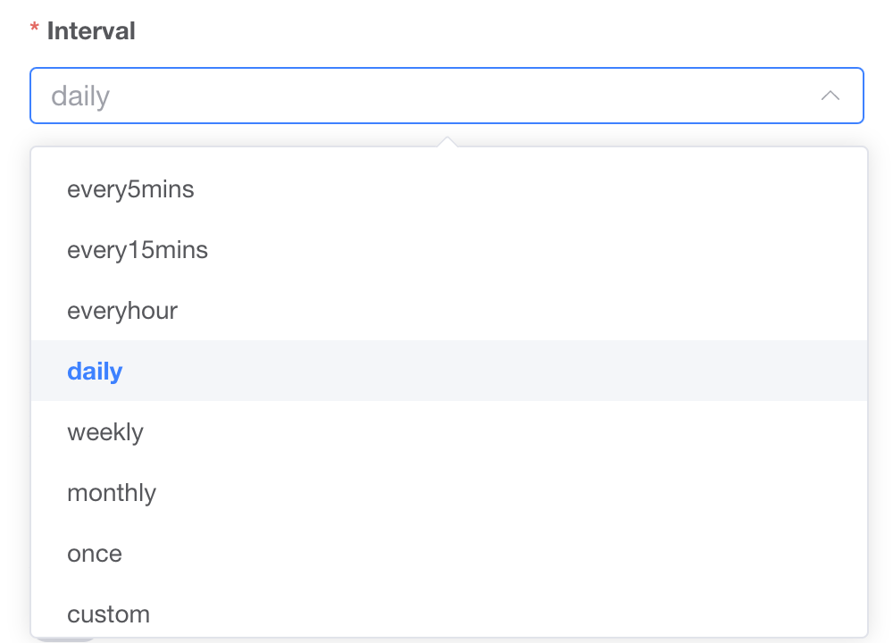Click the dropdown popup's small pointer triangle

447,142
